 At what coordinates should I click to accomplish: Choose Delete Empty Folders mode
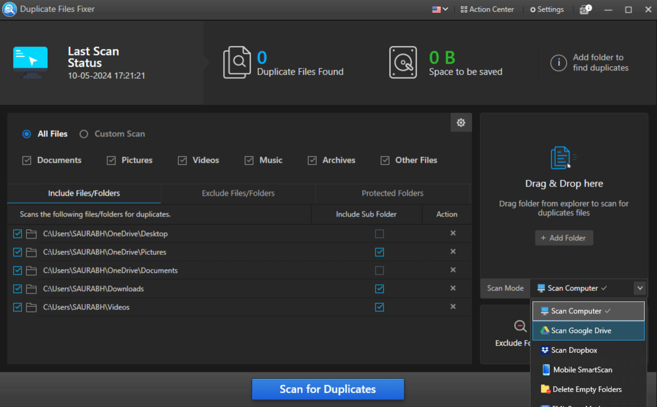588,389
